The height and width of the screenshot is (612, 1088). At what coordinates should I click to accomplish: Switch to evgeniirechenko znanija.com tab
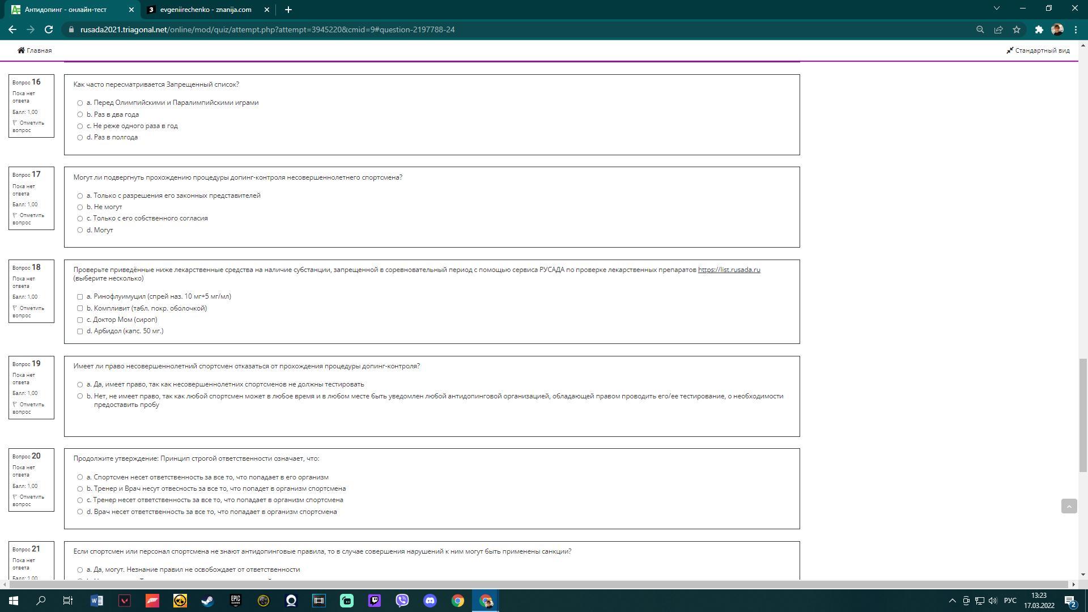205,10
